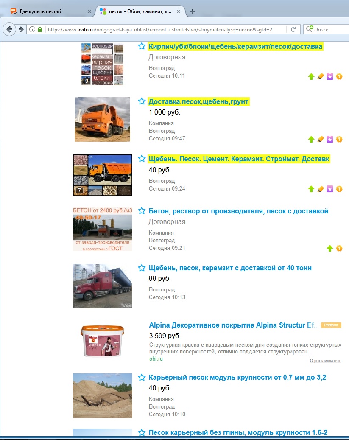Open a new tab with plus button

[x=193, y=11]
